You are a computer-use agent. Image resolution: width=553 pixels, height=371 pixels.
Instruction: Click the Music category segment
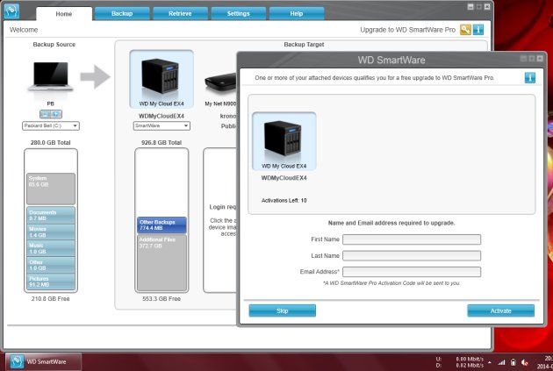point(51,248)
